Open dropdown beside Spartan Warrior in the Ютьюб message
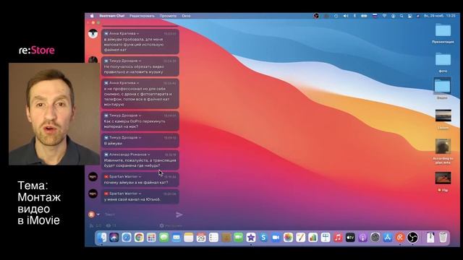Image resolution: width=463 pixels, height=260 pixels. pyautogui.click(x=140, y=194)
